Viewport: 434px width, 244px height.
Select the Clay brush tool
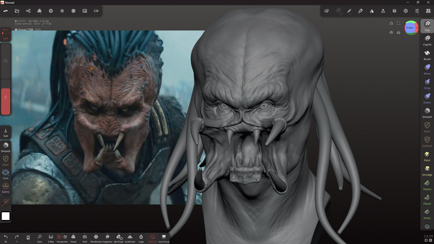pyautogui.click(x=427, y=26)
